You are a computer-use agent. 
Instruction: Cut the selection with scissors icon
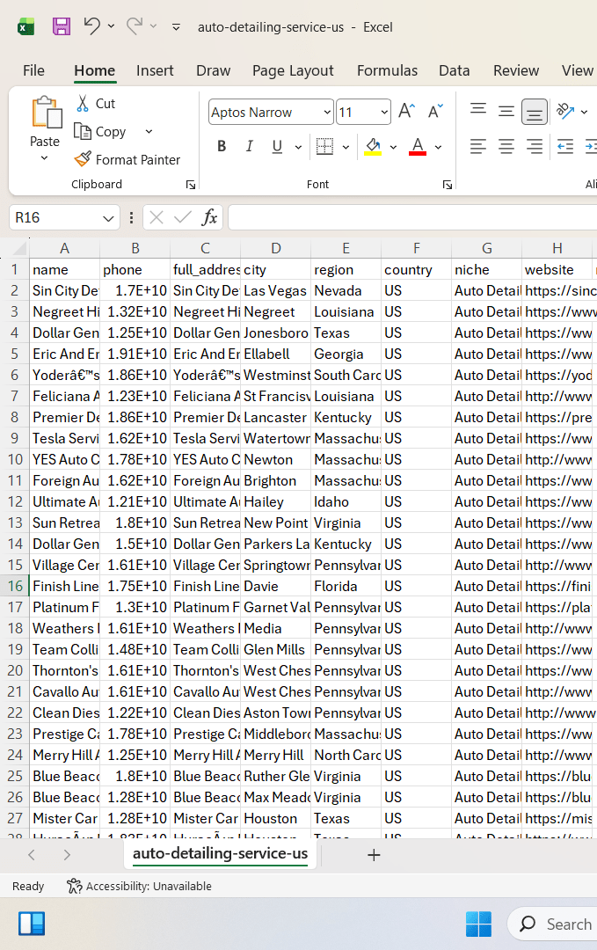[94, 104]
